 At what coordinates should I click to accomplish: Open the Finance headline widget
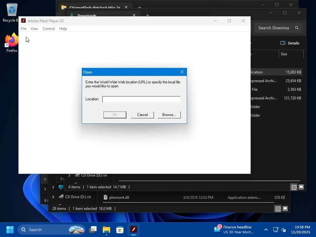point(234,230)
